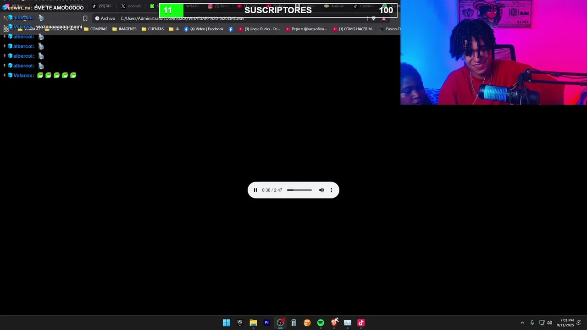Pause the audio playback

click(255, 190)
